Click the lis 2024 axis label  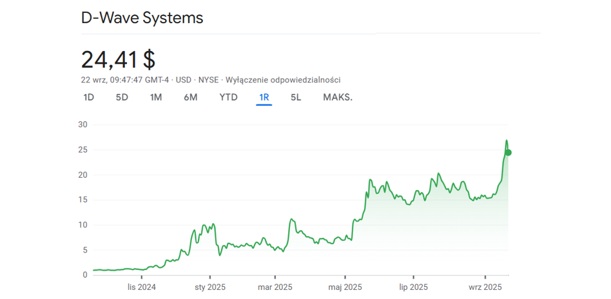click(x=141, y=287)
